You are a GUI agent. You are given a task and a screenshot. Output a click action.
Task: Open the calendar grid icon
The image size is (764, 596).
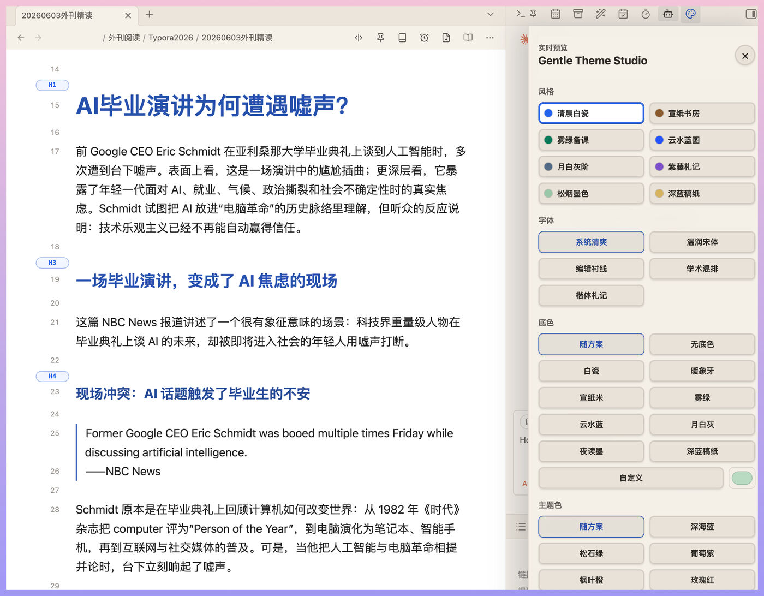556,14
